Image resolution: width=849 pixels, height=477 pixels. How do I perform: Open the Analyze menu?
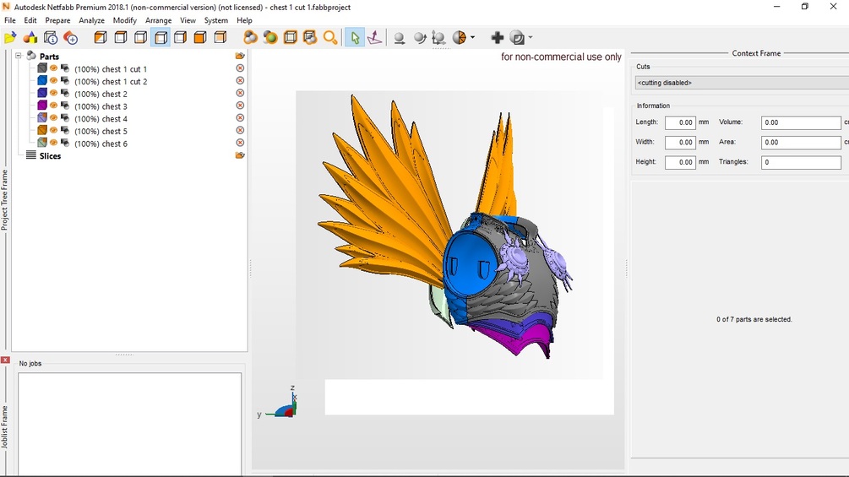click(x=91, y=20)
